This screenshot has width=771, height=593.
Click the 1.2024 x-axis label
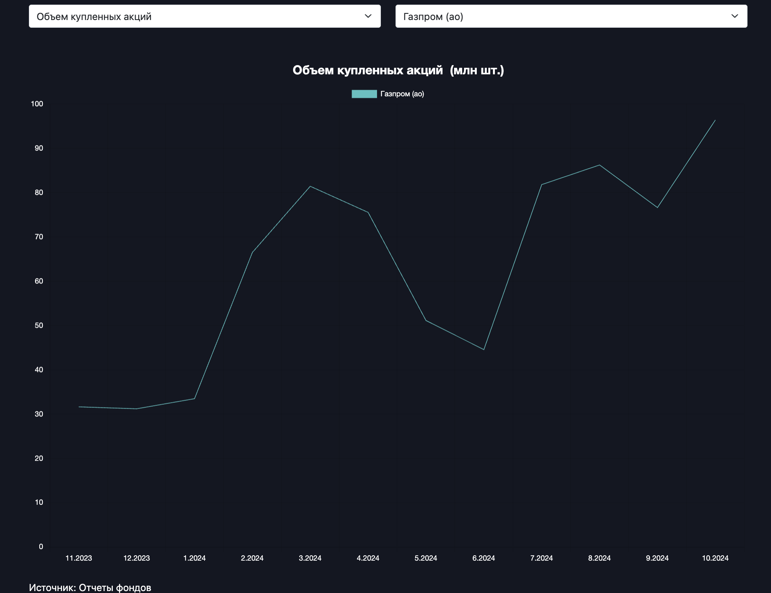(x=194, y=558)
